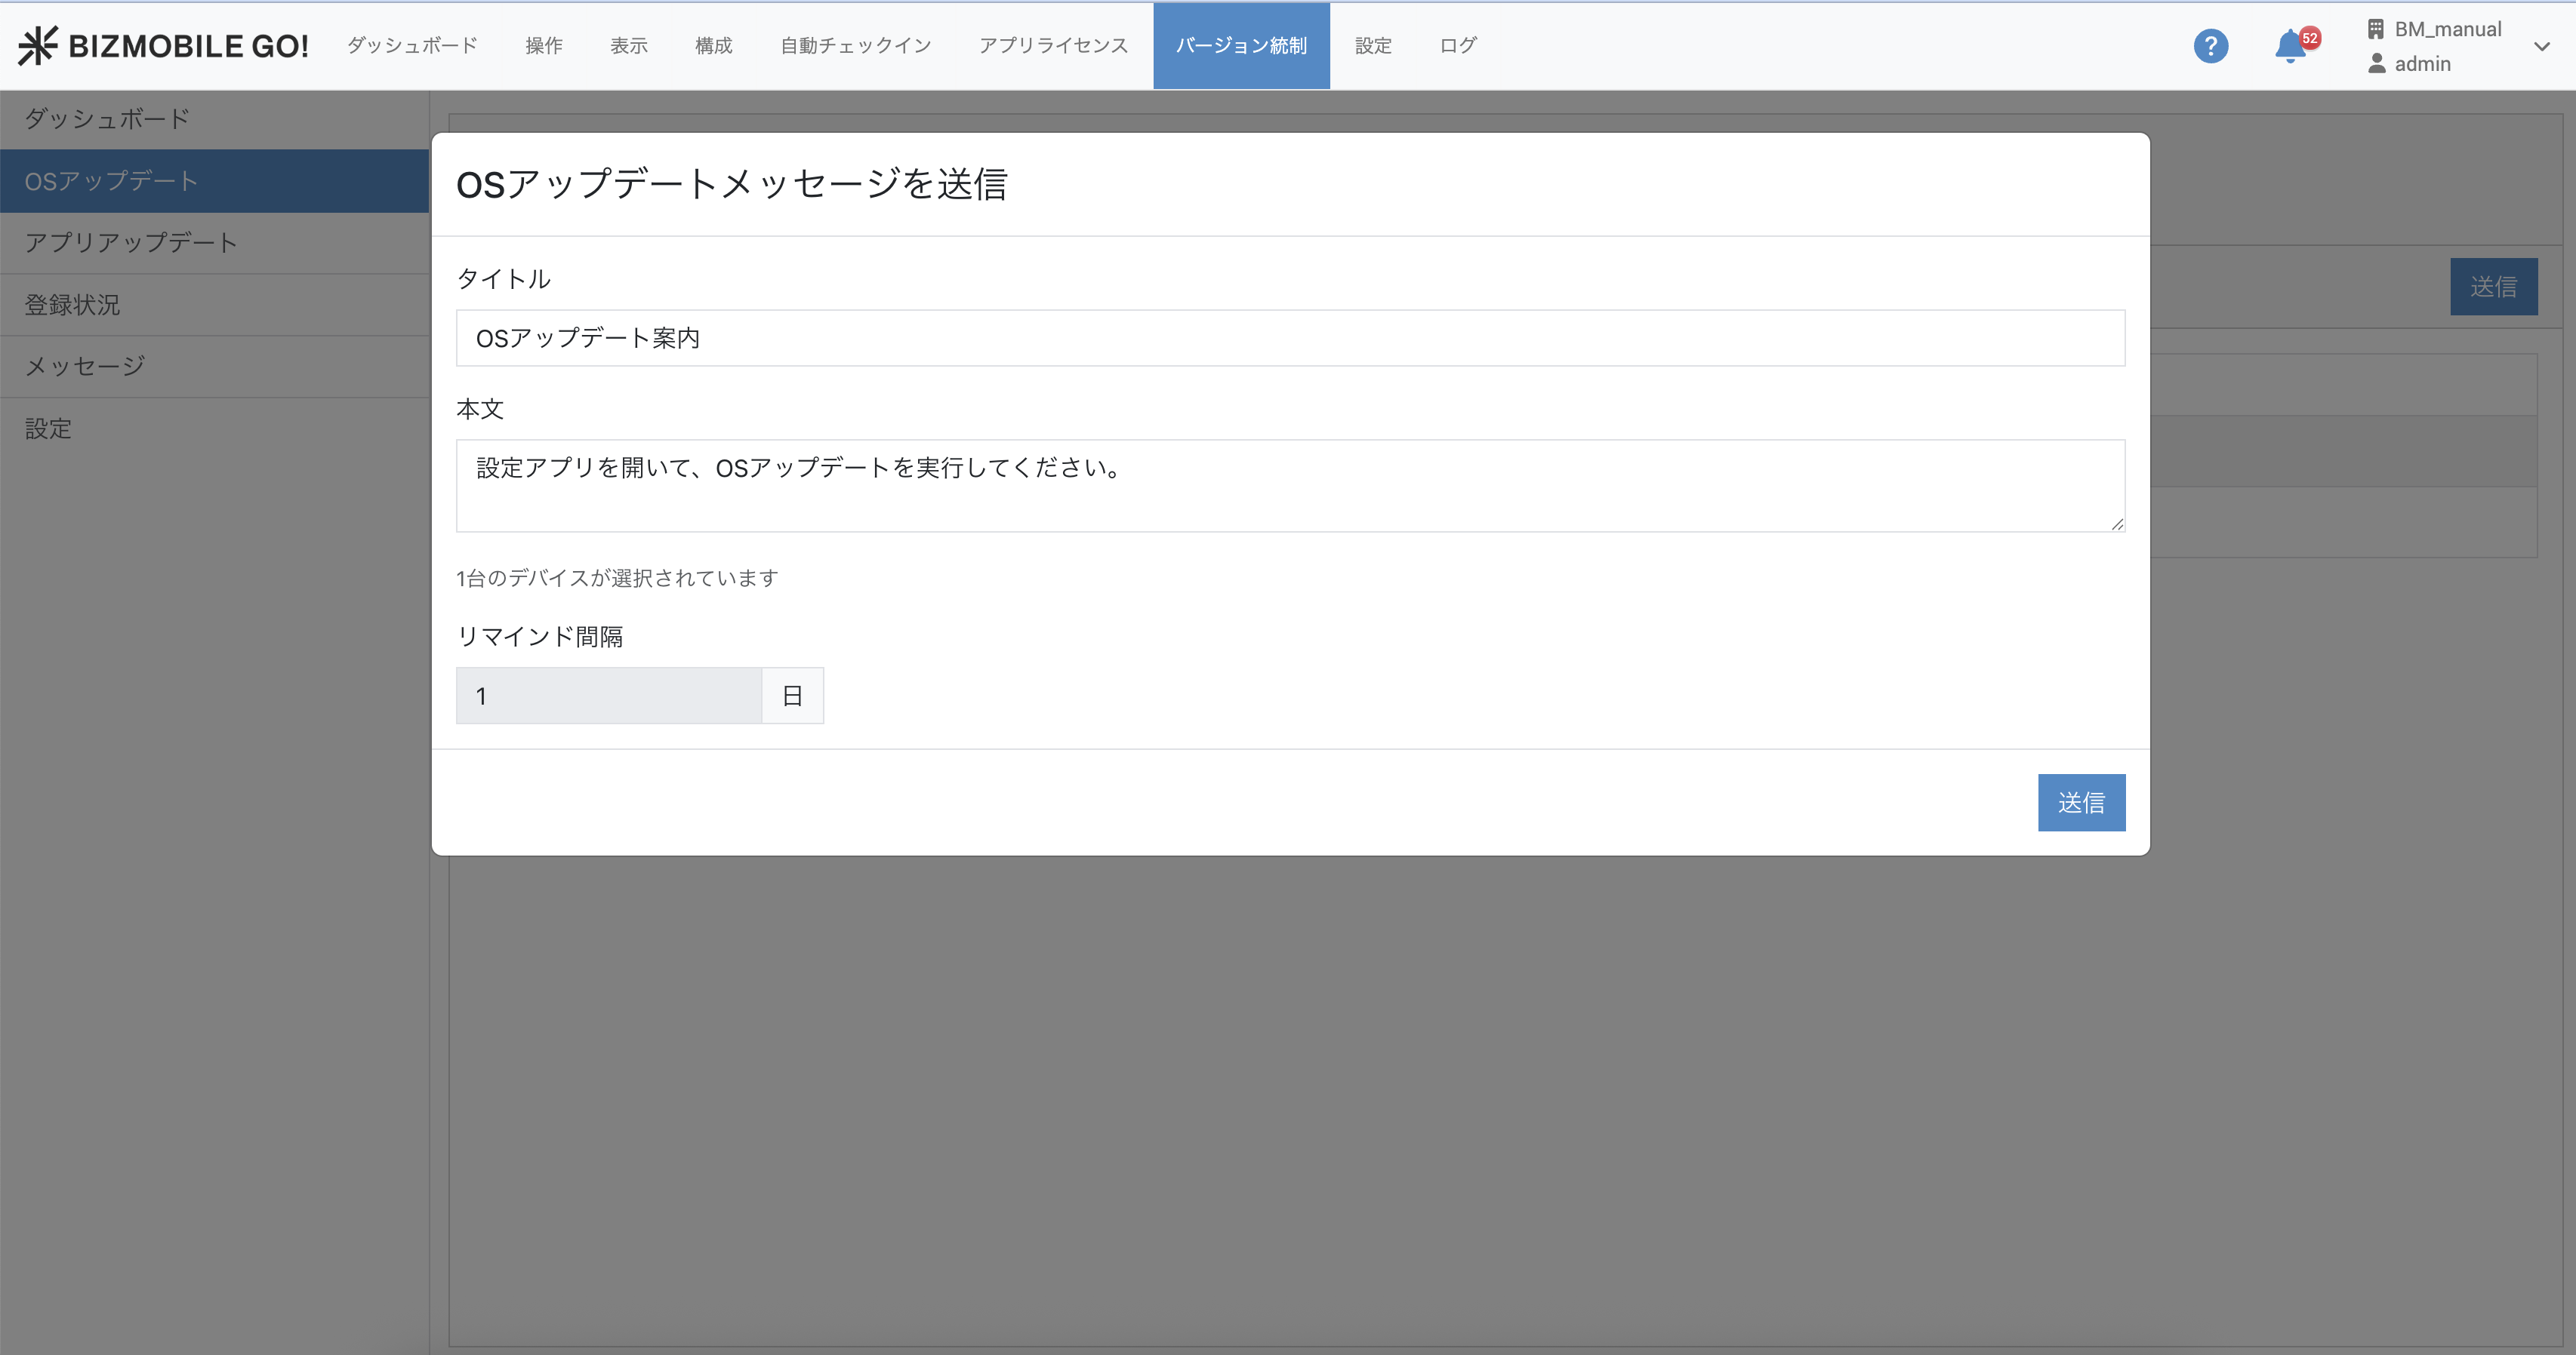Click the リマインド間隔 number field
Screen dimensions: 2576x1355
608,696
